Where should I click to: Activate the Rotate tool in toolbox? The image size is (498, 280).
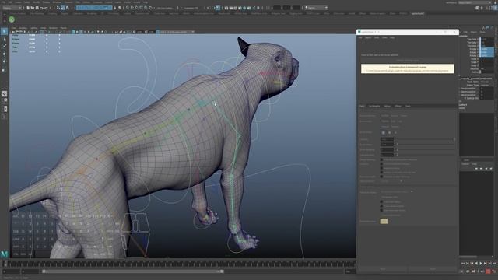tap(4, 61)
